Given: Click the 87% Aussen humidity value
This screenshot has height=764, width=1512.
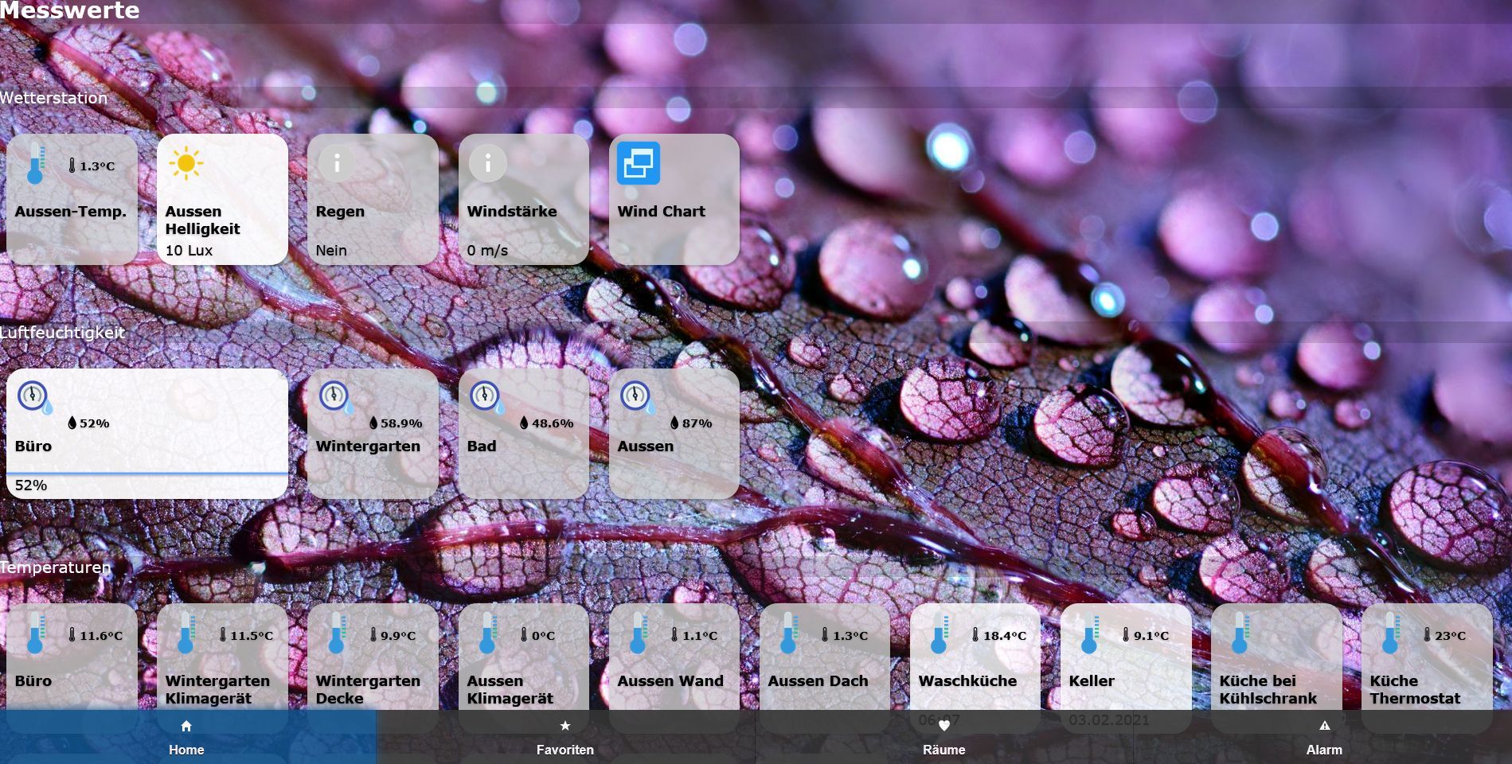Looking at the screenshot, I should (x=697, y=423).
